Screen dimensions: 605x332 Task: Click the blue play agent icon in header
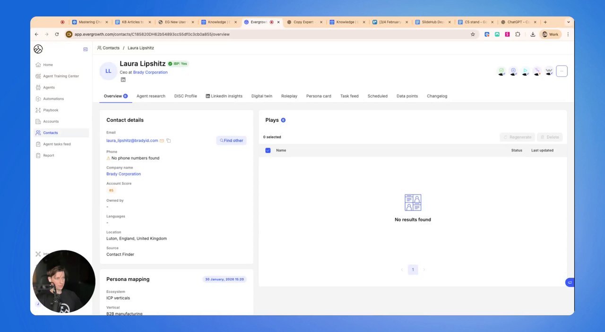tap(525, 71)
